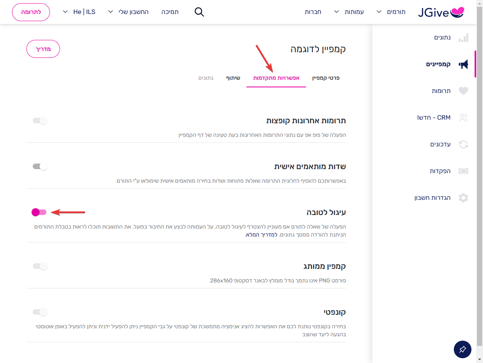
Task: Click the קמפיין לדוגמה heading
Action: pyautogui.click(x=318, y=49)
